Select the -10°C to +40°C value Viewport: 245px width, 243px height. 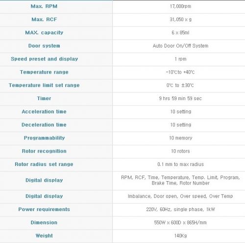[180, 72]
